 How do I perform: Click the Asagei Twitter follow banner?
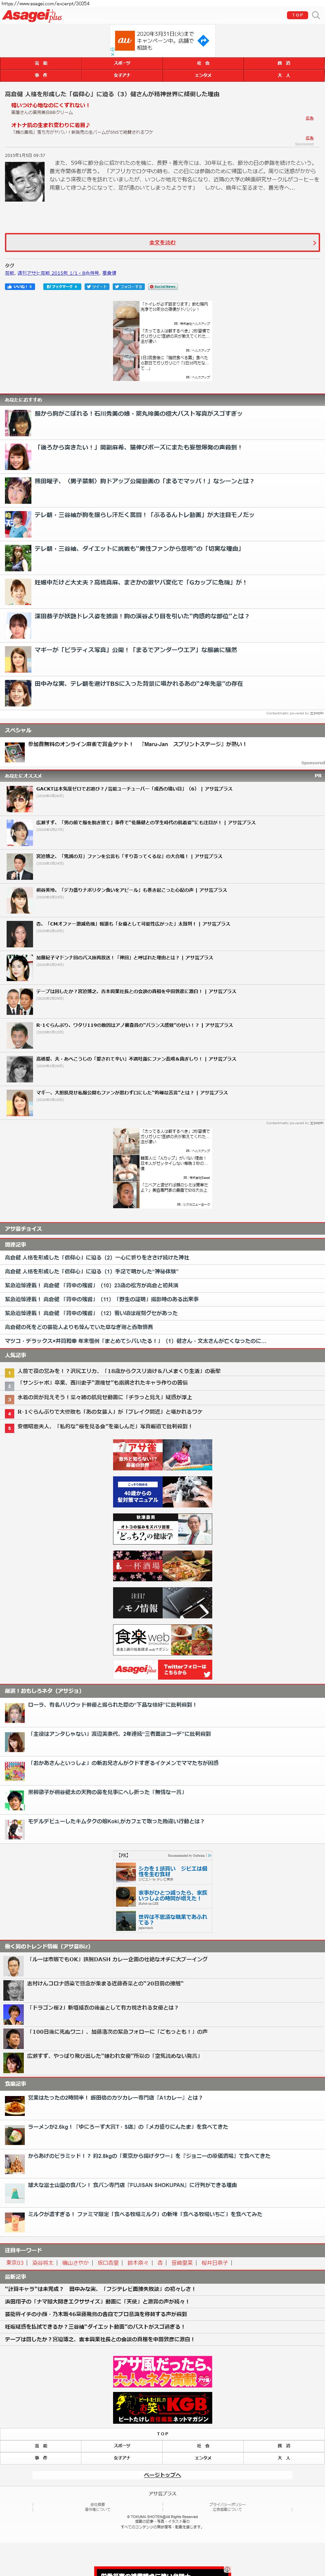pos(162,1669)
